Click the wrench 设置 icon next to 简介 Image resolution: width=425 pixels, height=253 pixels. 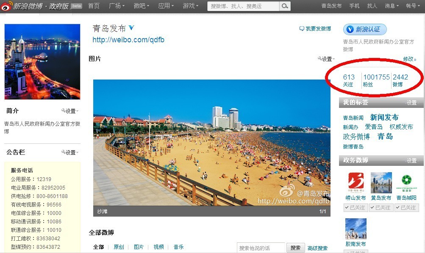tap(64, 111)
